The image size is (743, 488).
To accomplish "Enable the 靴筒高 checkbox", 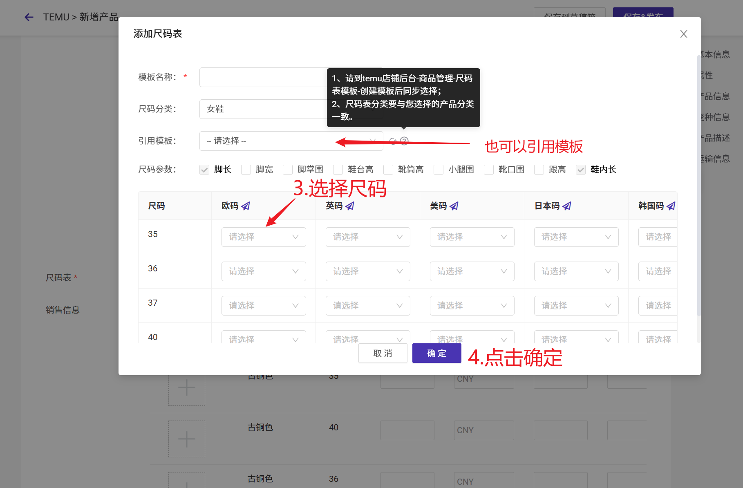I will point(388,170).
